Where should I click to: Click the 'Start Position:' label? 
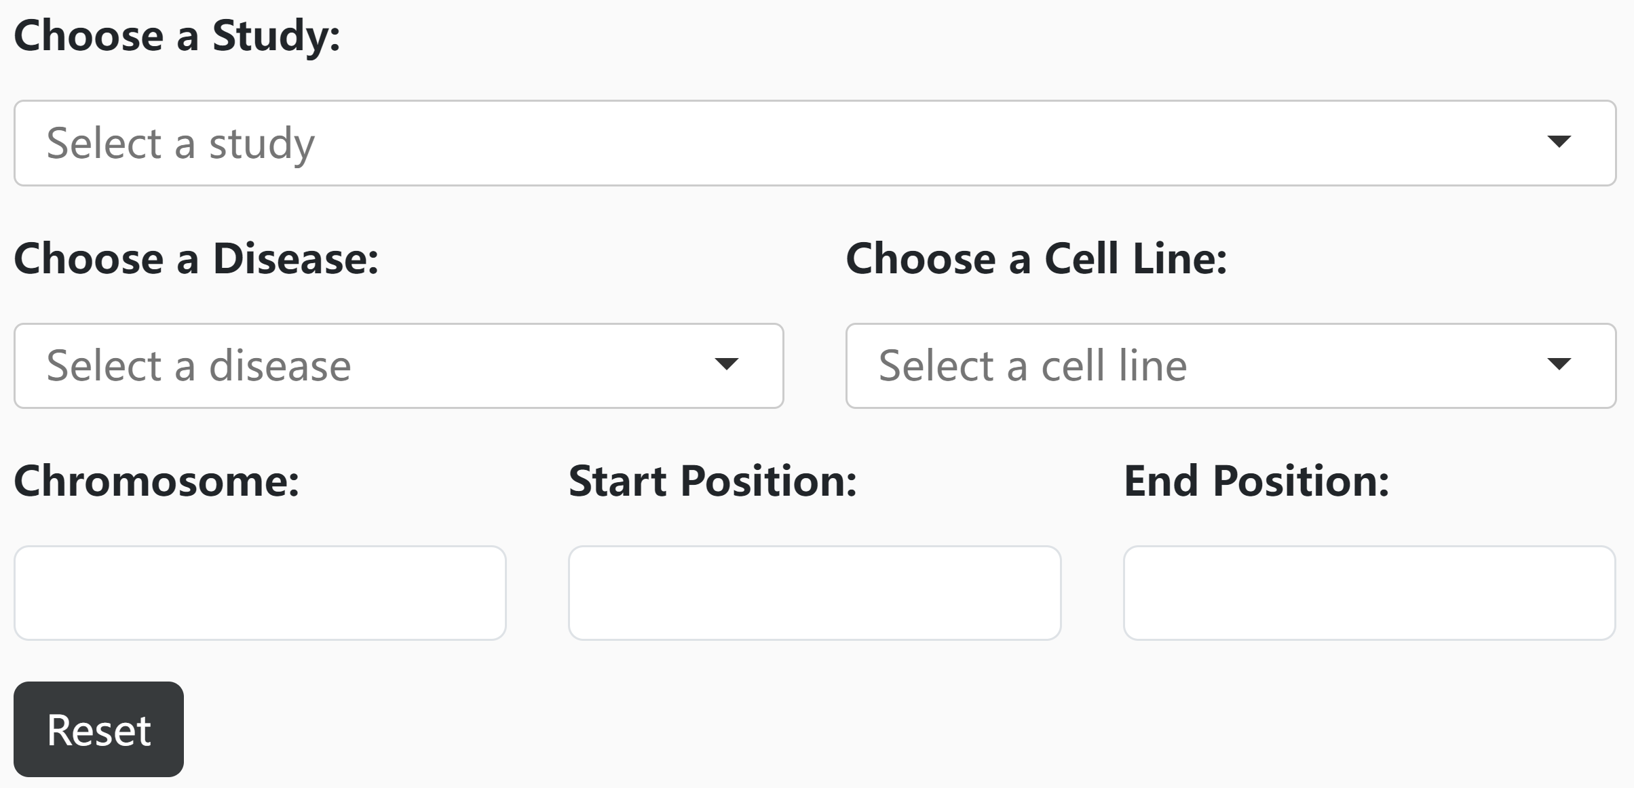click(712, 481)
